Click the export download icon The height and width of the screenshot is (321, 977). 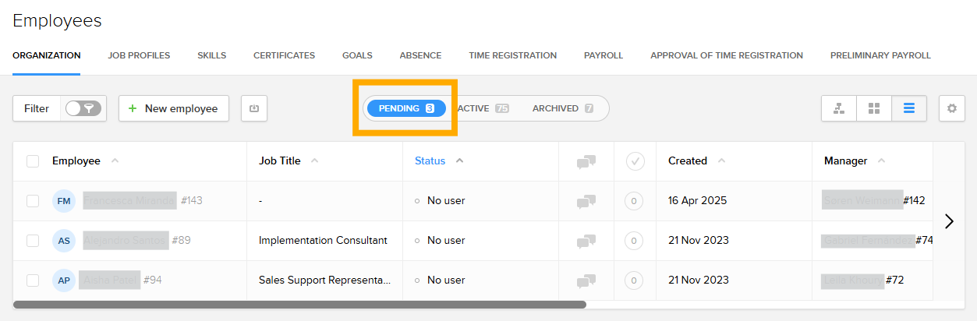pos(254,108)
